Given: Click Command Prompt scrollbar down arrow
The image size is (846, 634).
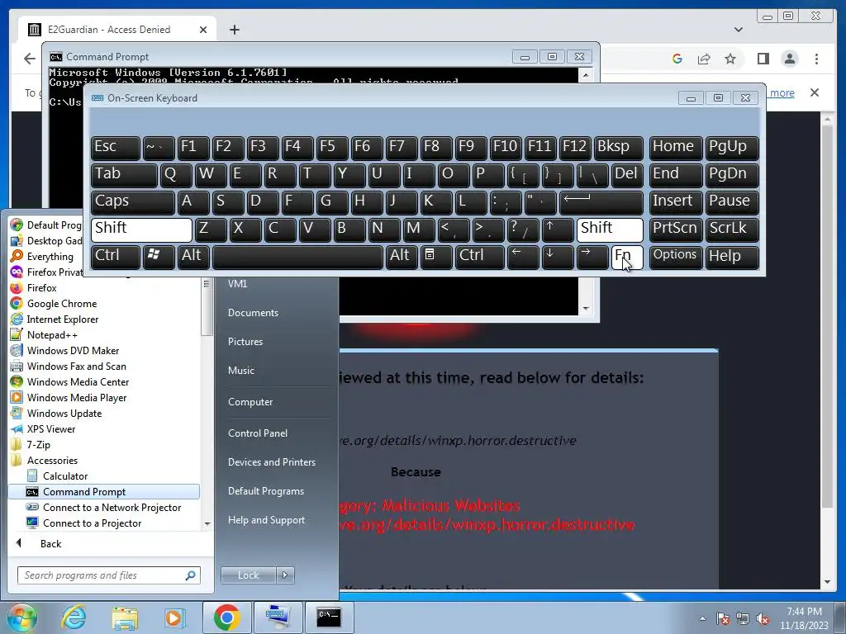Looking at the screenshot, I should pos(586,309).
